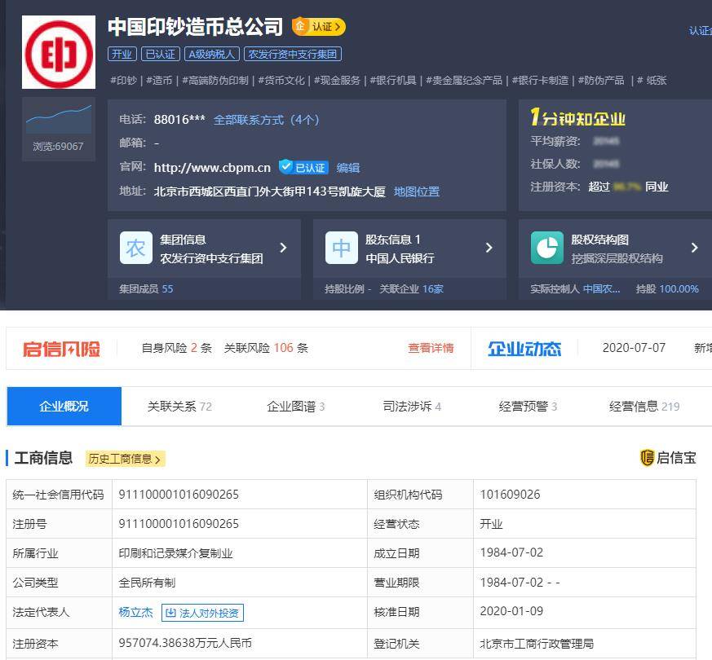712x660 pixels.
Task: Open actual controller 中国农... link
Action: tap(601, 289)
